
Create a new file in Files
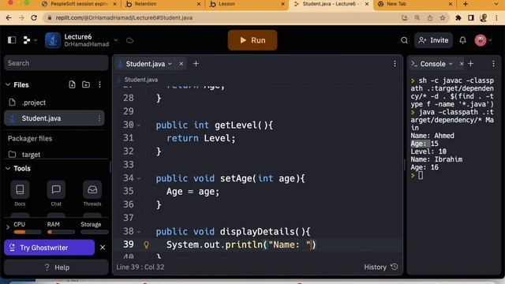(72, 84)
